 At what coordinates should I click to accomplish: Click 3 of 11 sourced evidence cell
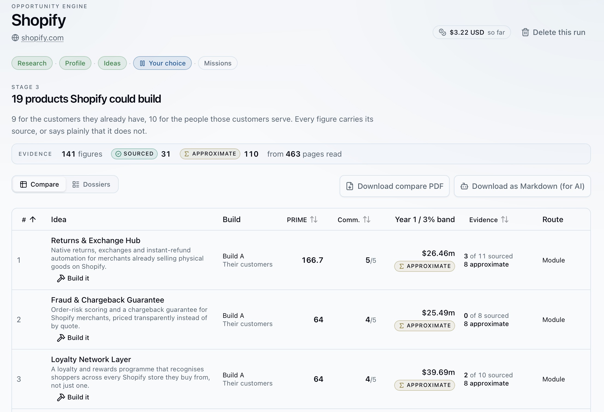click(x=488, y=260)
